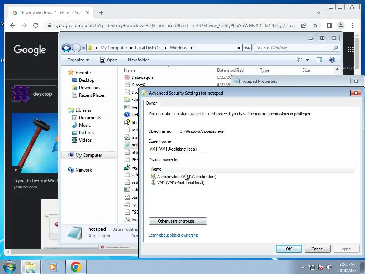This screenshot has height=274, width=365.
Task: Bookmark this page with star icon
Action: click(315, 25)
